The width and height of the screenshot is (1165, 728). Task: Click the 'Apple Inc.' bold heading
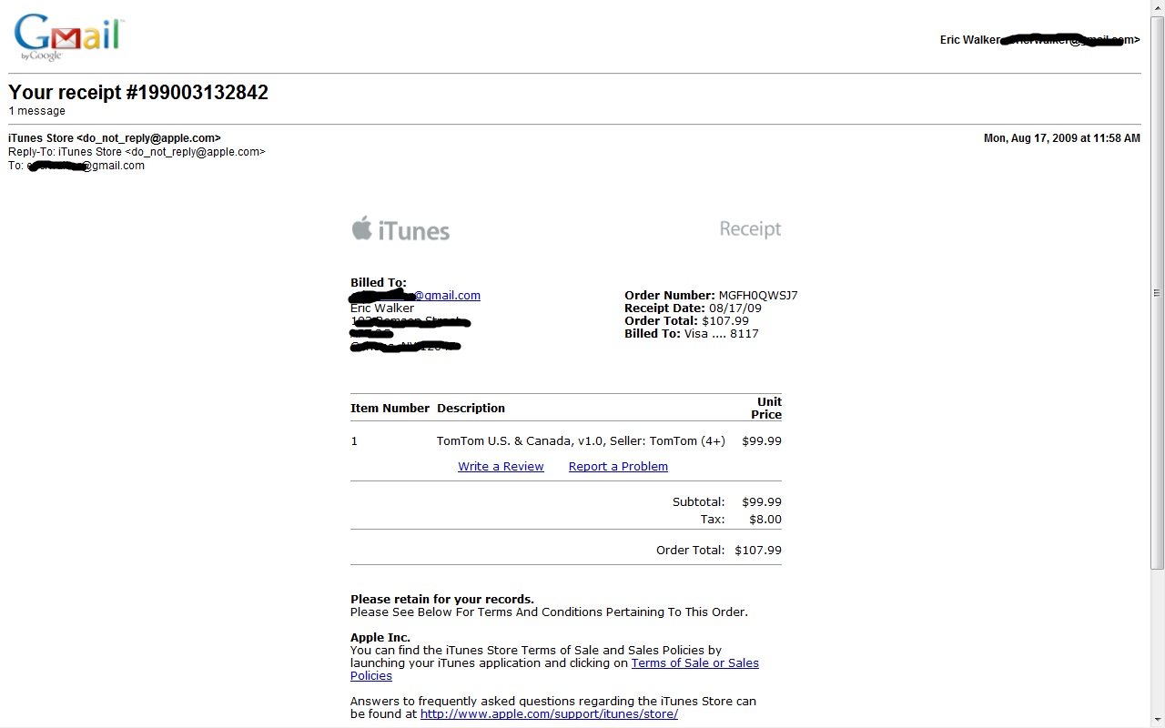tap(380, 638)
